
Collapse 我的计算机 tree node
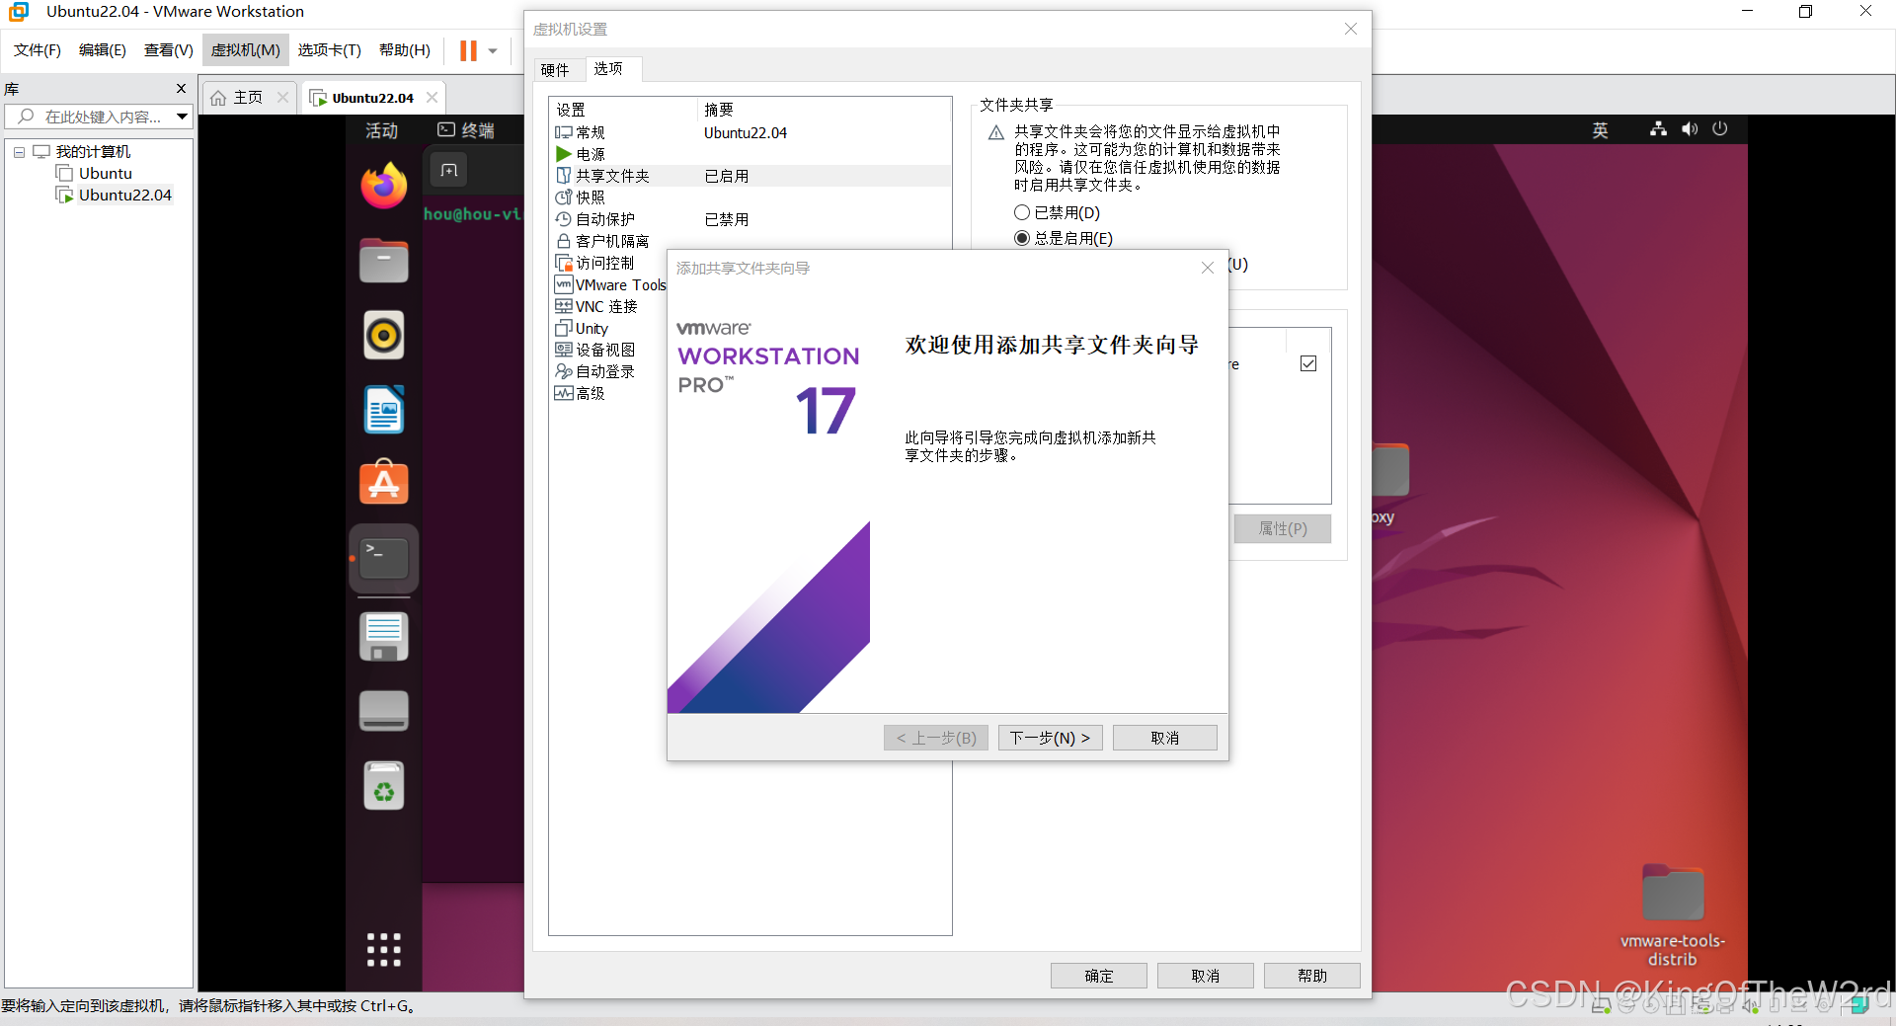tap(19, 152)
